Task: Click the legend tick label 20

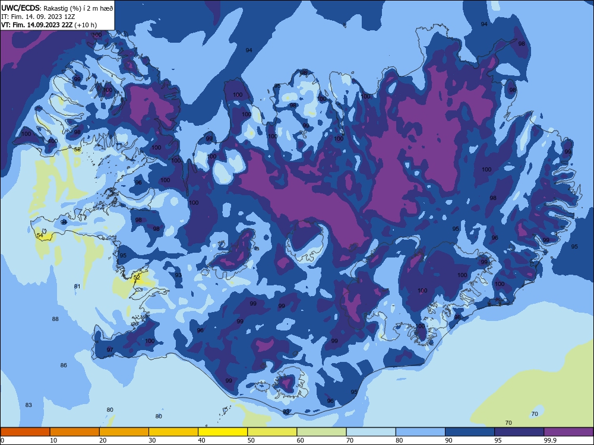Action: pyautogui.click(x=103, y=440)
